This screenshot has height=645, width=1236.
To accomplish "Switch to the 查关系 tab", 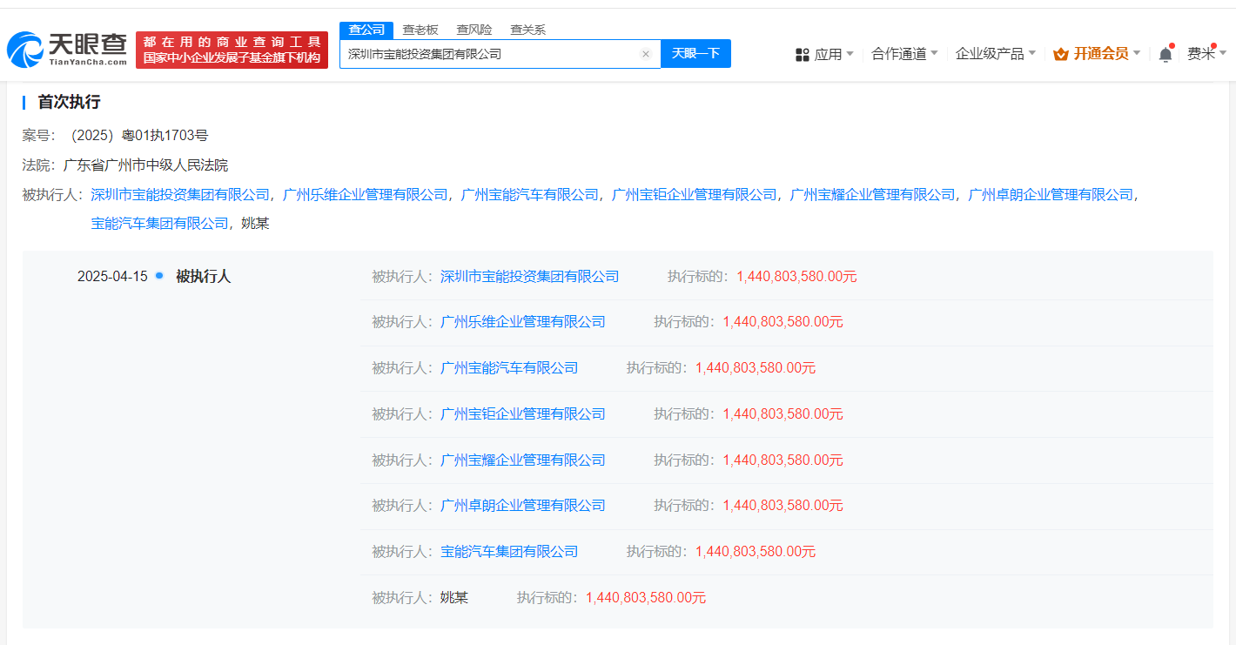I will (527, 30).
